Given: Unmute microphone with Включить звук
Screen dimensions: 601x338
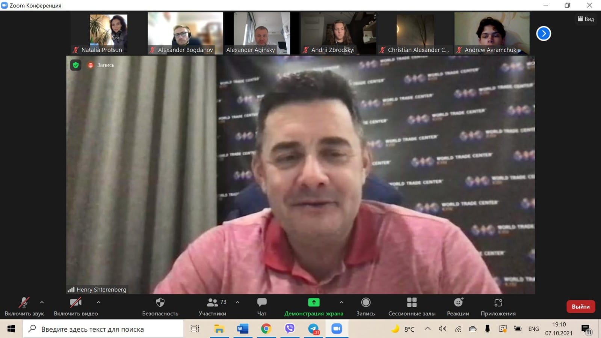Looking at the screenshot, I should click(x=24, y=303).
